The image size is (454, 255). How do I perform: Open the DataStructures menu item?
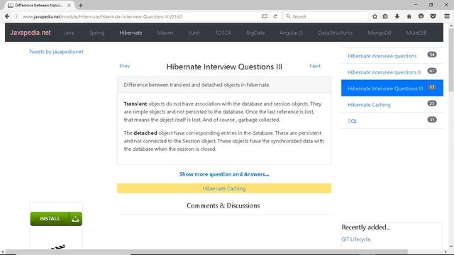336,33
